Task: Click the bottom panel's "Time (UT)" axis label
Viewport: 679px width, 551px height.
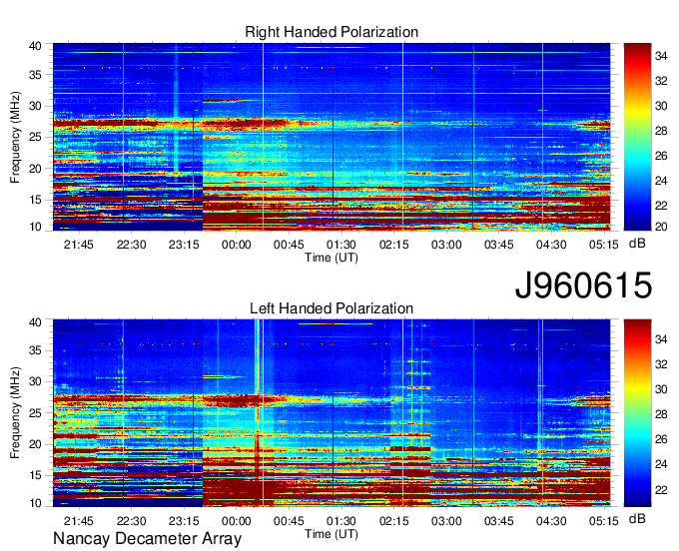Action: [x=332, y=534]
